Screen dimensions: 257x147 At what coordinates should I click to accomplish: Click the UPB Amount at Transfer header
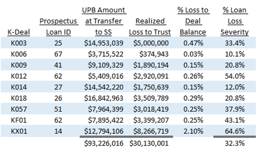(104, 21)
